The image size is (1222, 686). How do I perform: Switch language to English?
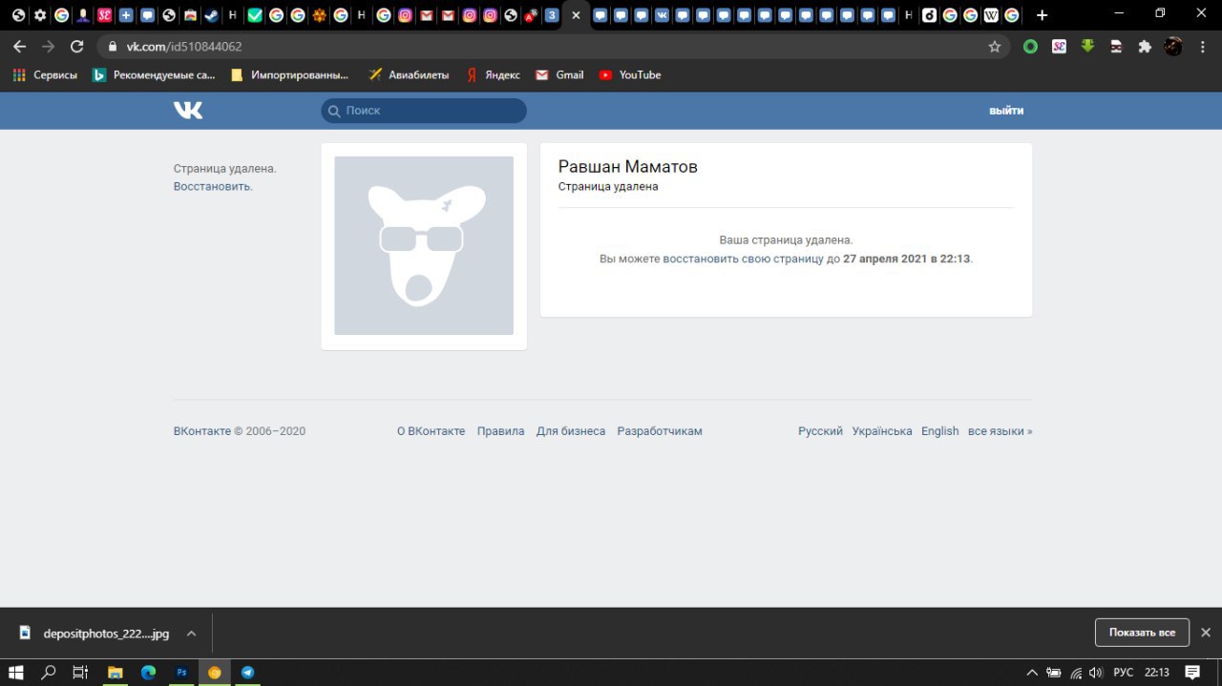[x=939, y=431]
